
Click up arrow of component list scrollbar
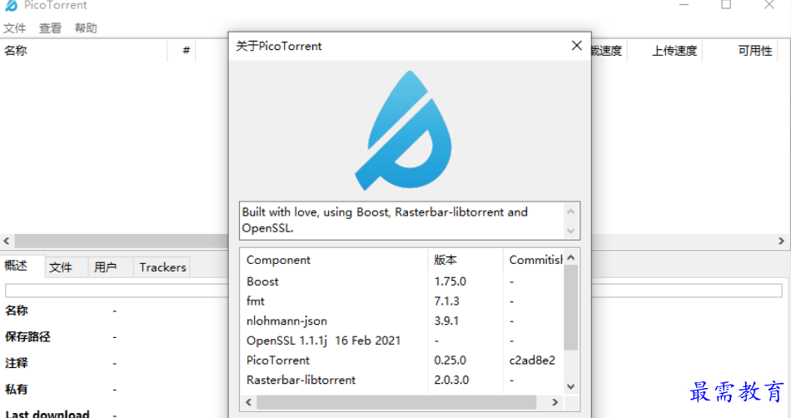[570, 257]
